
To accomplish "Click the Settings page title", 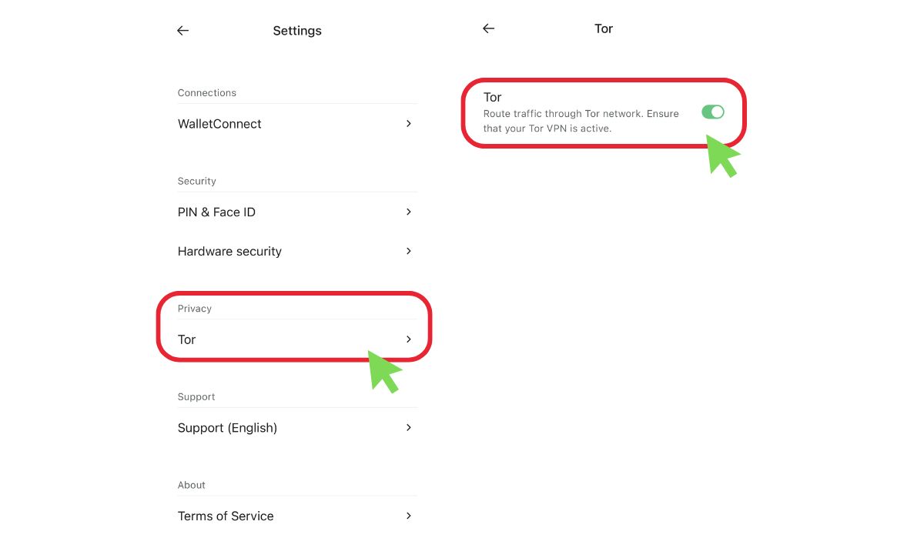I will click(297, 31).
